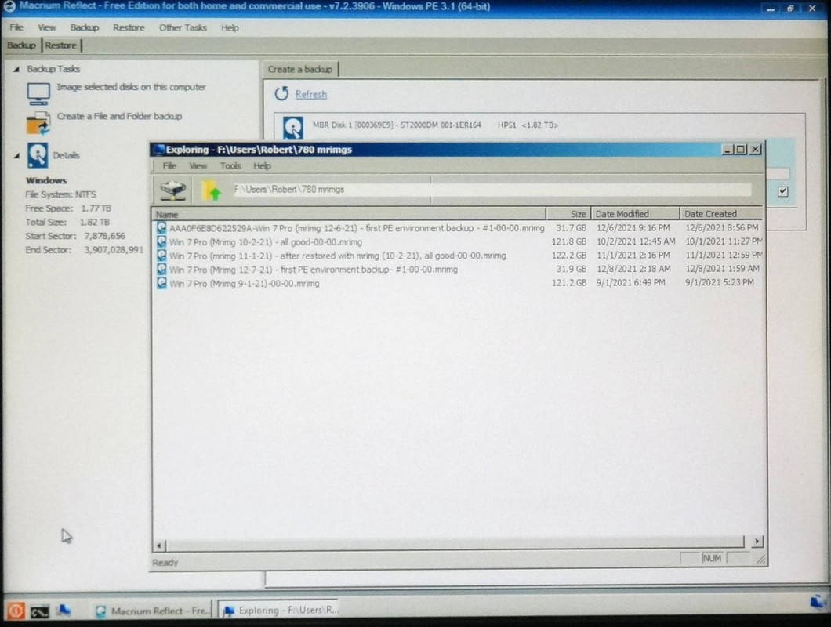Open the Other Tasks menu

click(x=183, y=27)
